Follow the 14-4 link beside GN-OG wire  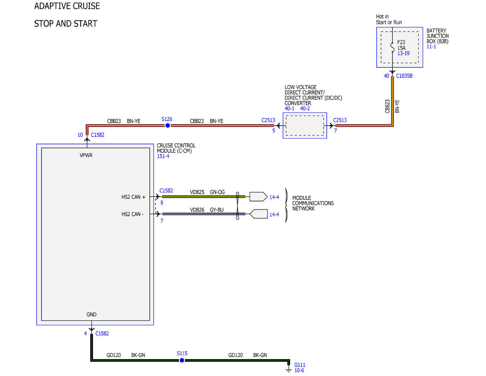pos(274,198)
